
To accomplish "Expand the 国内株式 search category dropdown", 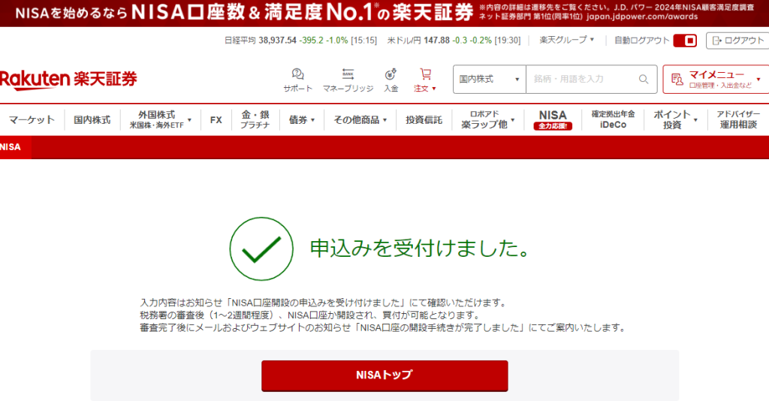I will (490, 79).
